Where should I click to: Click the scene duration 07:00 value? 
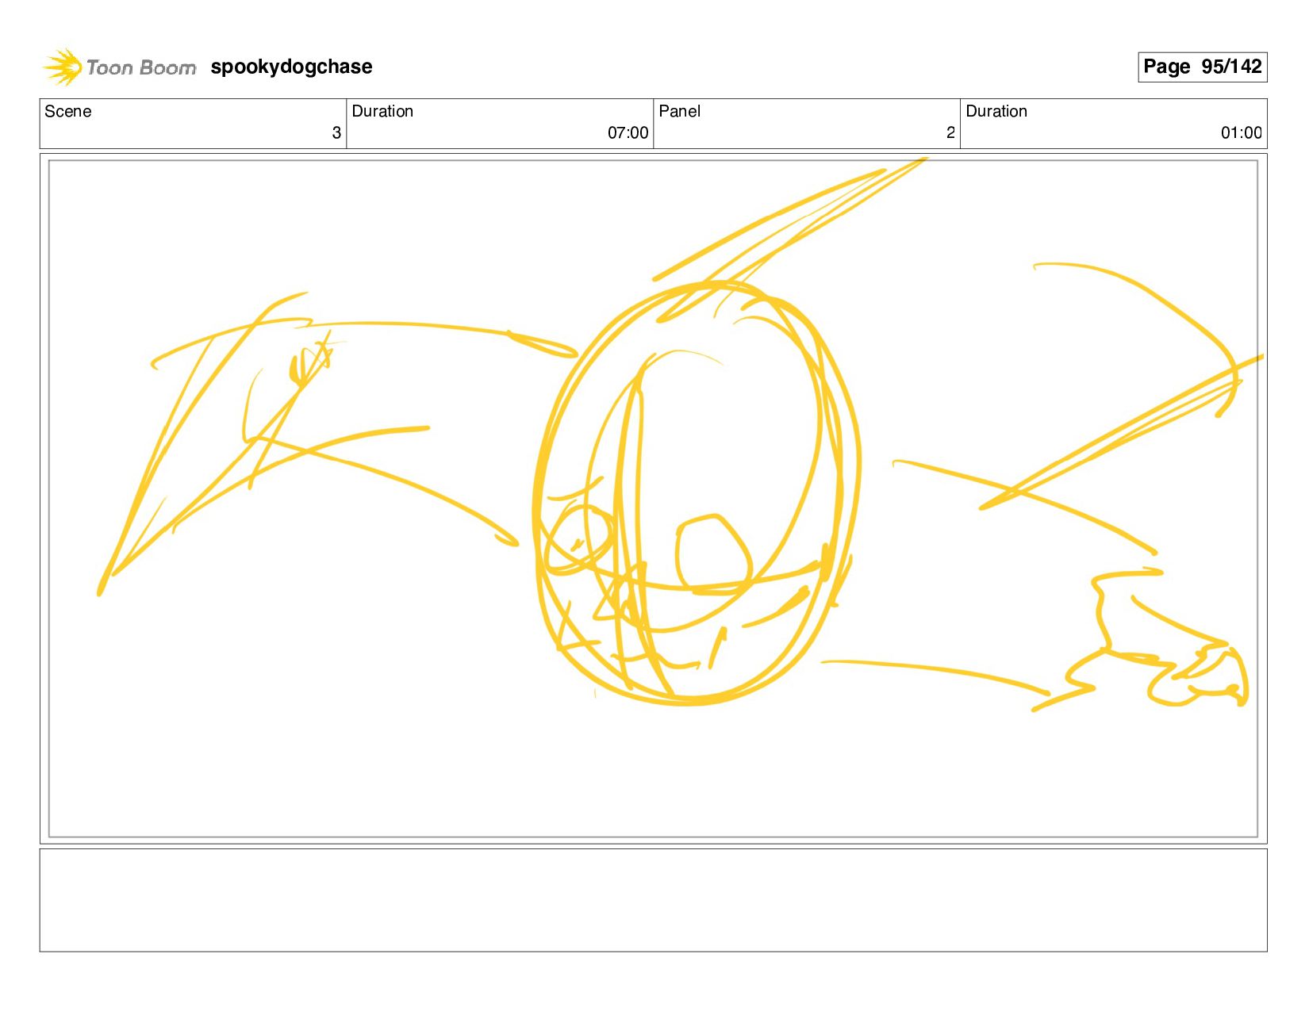[628, 132]
